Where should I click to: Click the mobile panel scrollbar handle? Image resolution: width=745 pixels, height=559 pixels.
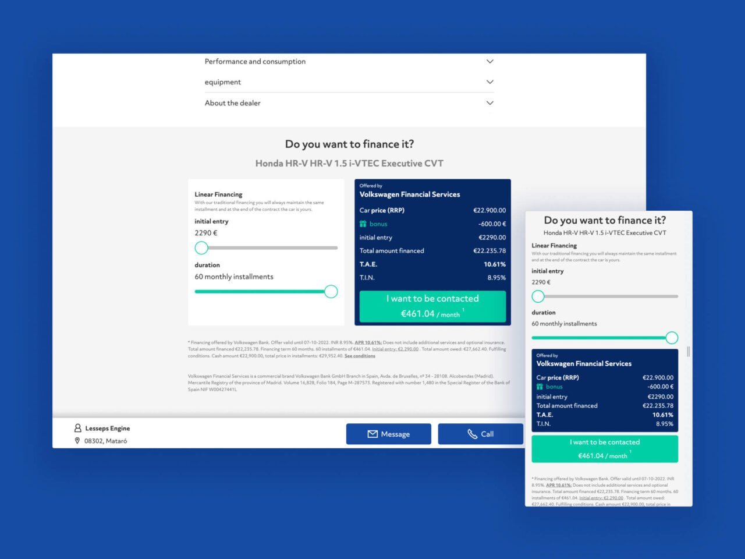[689, 352]
